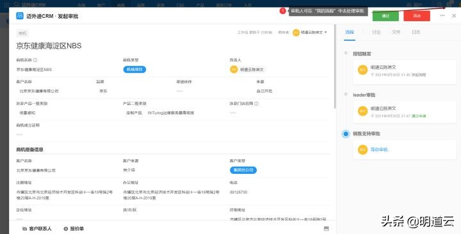Click the 自己开拓 source value
Image resolution: width=461 pixels, height=234 pixels.
[264, 91]
